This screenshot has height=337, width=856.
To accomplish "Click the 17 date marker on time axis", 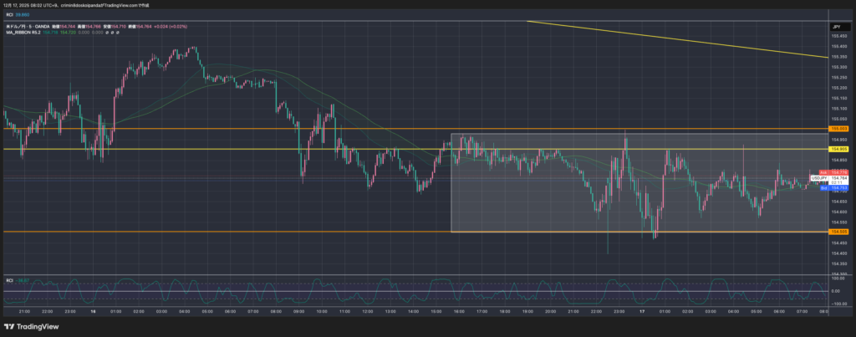I will [640, 309].
